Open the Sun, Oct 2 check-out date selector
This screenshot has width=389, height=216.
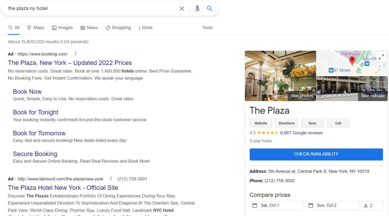(x=332, y=206)
